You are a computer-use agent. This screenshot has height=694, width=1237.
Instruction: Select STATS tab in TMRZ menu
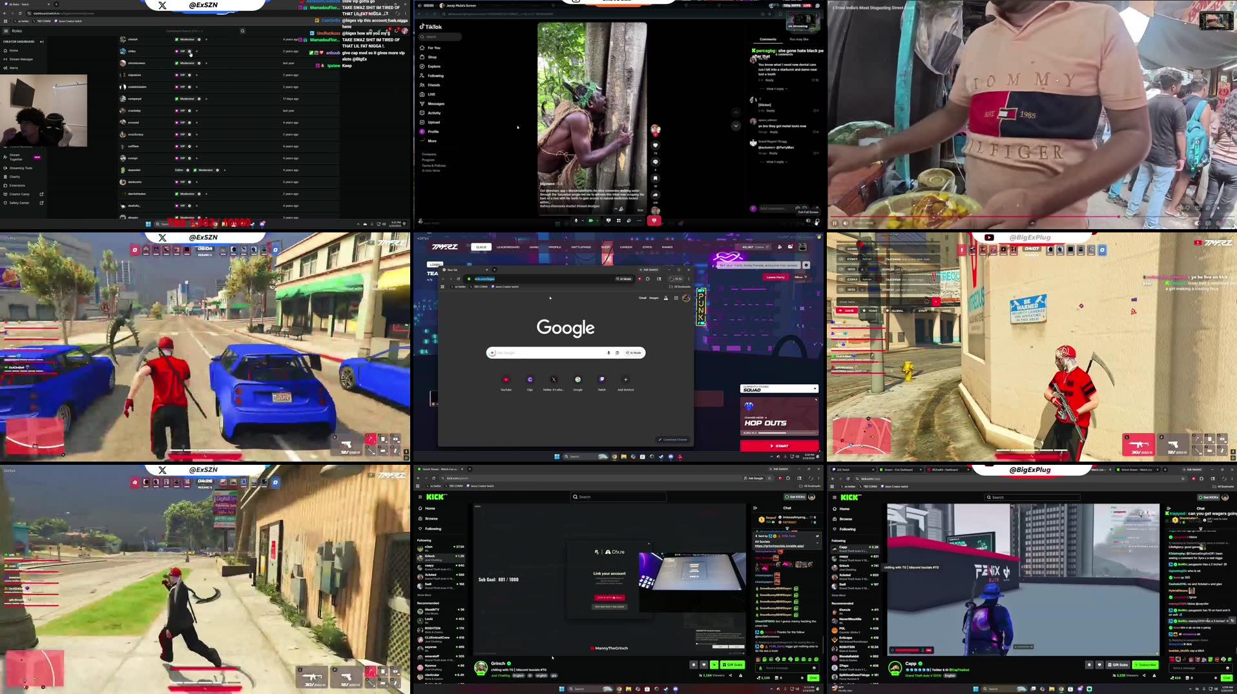coord(647,247)
